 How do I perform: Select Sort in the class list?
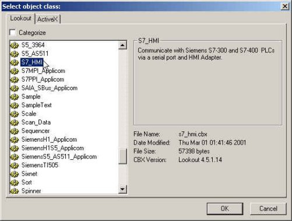click(x=27, y=182)
